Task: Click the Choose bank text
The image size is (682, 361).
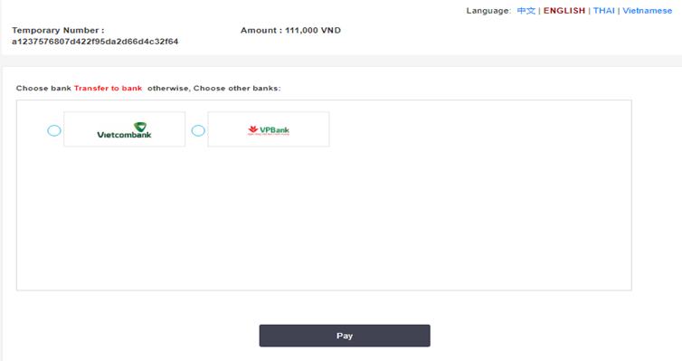Action: pyautogui.click(x=43, y=89)
